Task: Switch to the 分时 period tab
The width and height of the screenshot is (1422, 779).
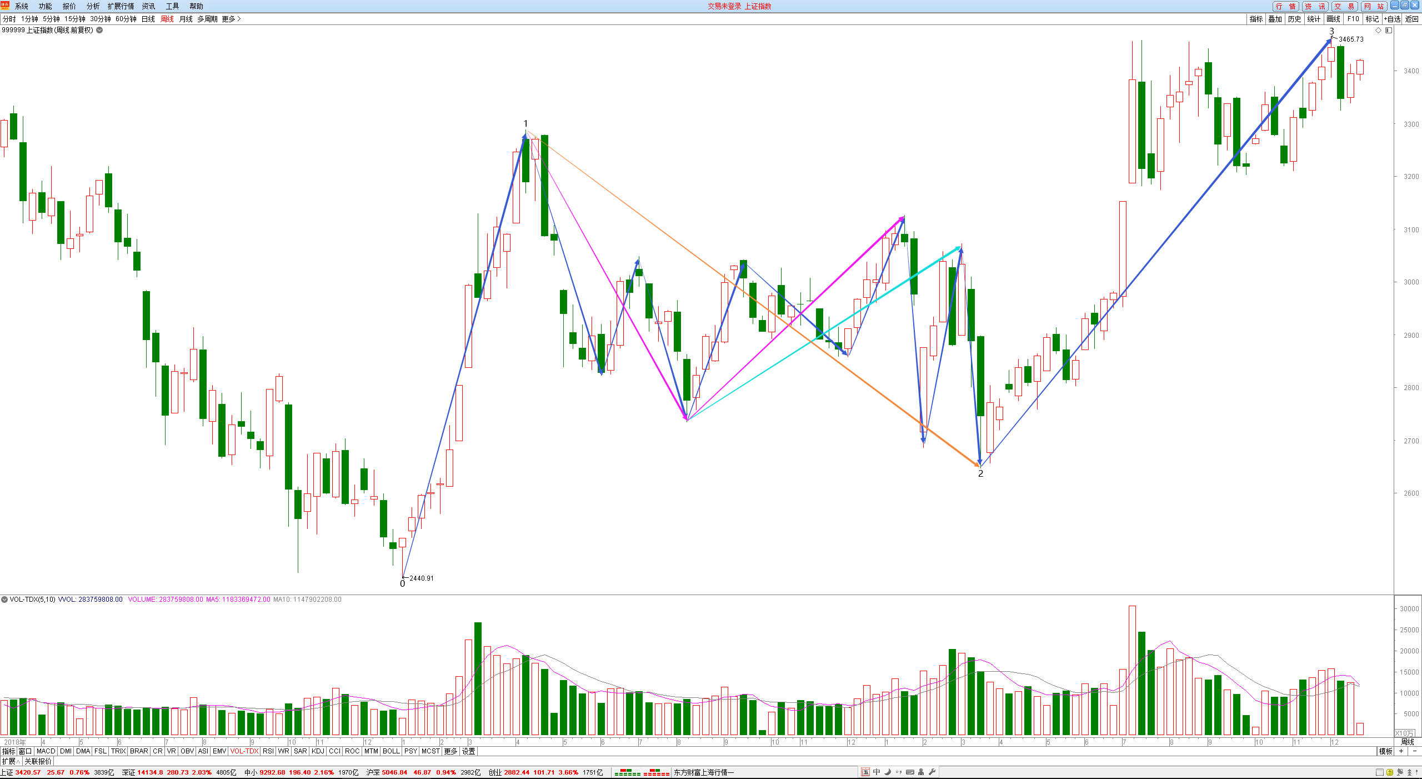Action: [9, 19]
